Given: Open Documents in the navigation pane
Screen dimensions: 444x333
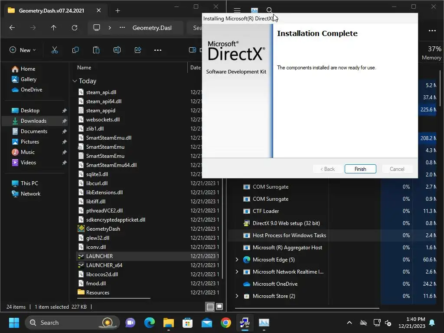Looking at the screenshot, I should 34,131.
